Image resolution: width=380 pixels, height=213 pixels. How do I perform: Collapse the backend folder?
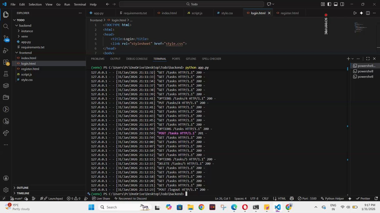[x=17, y=25]
